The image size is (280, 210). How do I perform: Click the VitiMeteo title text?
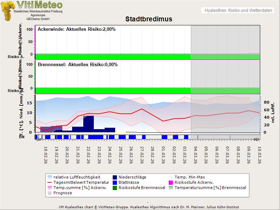[40, 5]
